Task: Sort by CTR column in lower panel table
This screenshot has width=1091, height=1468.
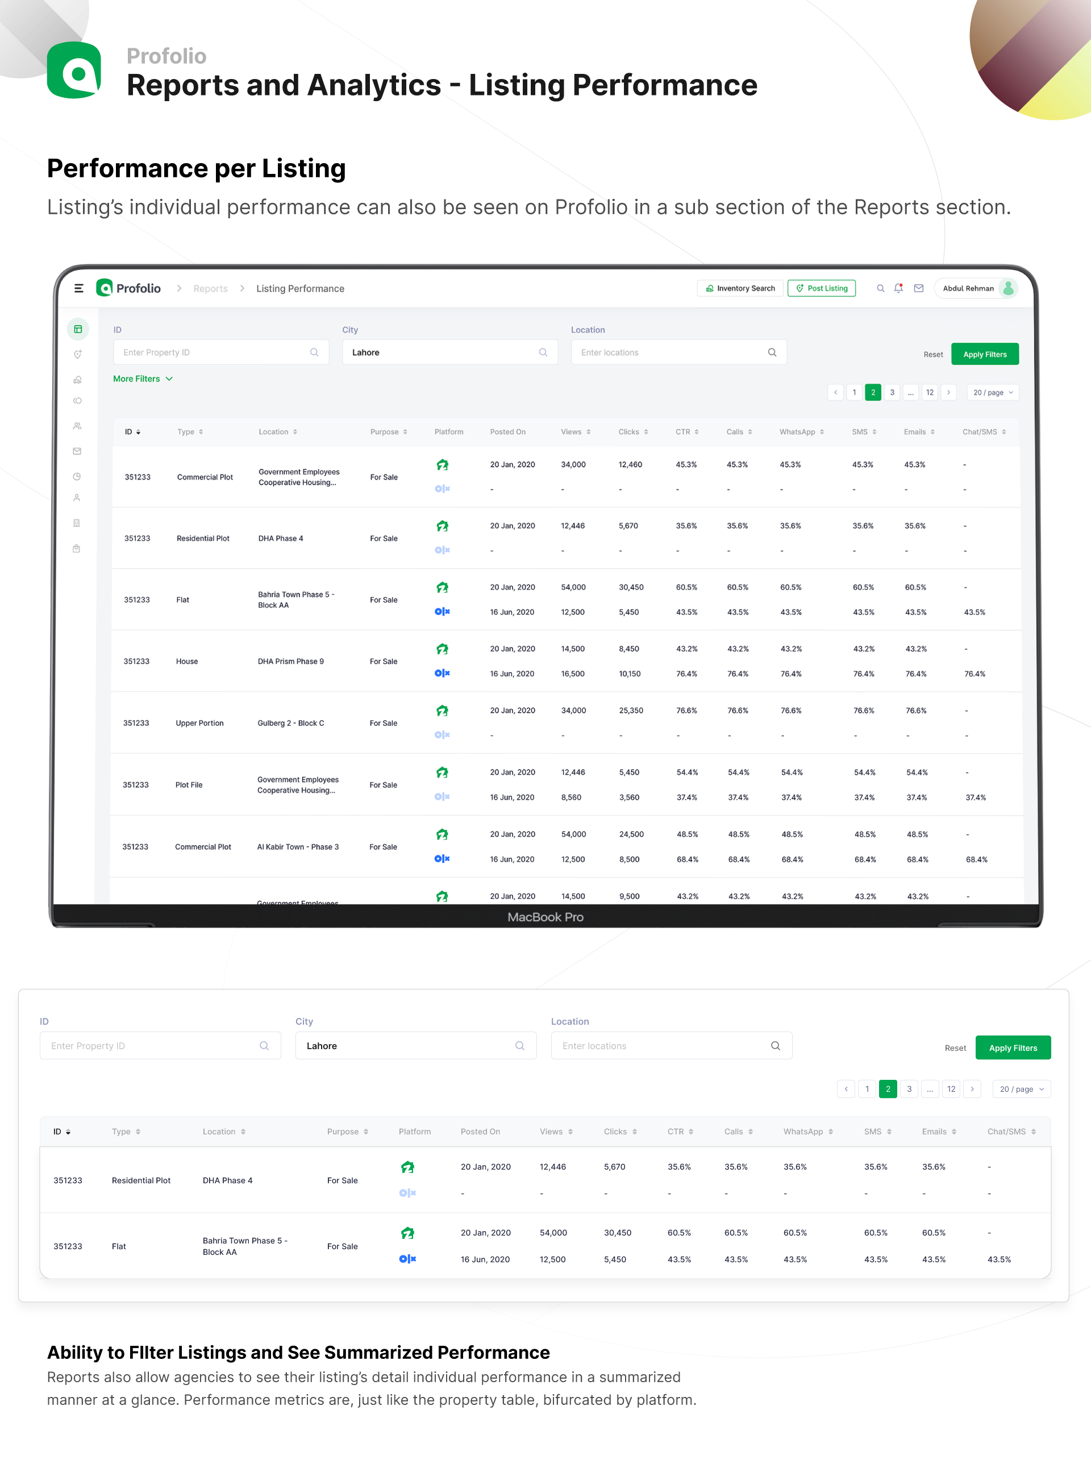Action: click(x=680, y=1131)
